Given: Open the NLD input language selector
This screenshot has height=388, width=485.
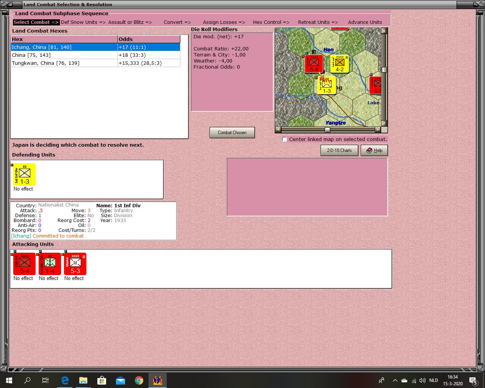Looking at the screenshot, I should click(433, 380).
